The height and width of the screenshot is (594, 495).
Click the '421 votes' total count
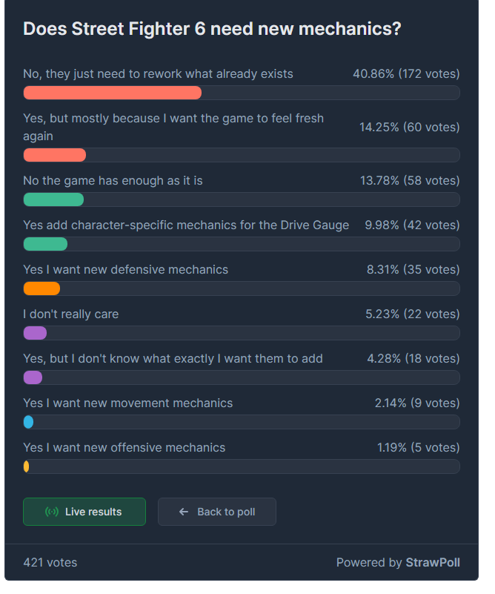(x=50, y=563)
